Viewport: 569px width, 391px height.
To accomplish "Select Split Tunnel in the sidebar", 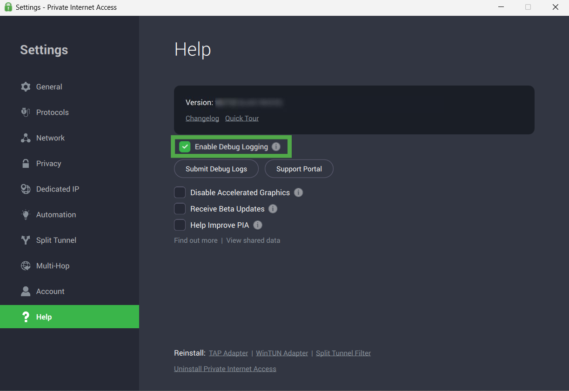I will tap(69, 240).
